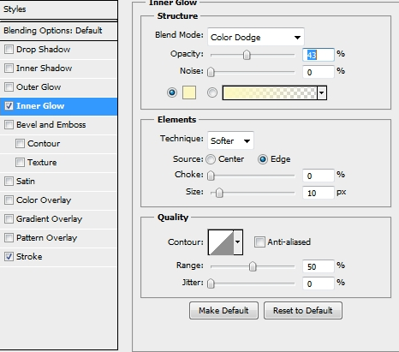The height and width of the screenshot is (352, 399).
Task: Click the Size value input field
Action: [319, 193]
